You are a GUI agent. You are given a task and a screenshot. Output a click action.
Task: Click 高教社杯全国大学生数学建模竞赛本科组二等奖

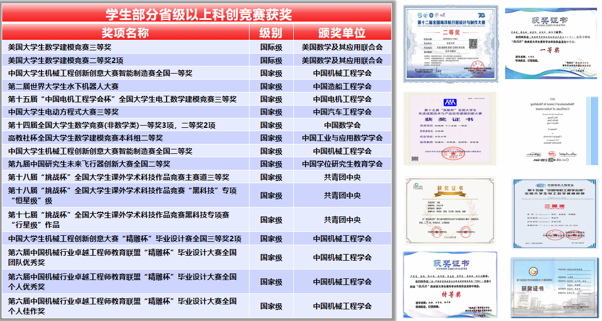point(86,138)
